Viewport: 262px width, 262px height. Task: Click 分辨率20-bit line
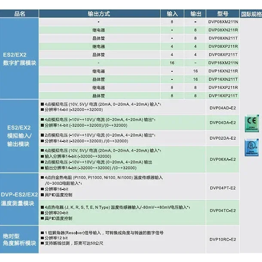pos(55,213)
